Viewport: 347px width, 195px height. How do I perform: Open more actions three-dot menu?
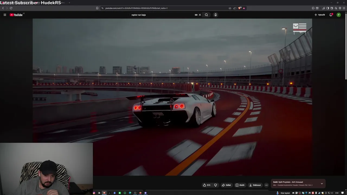coord(266,185)
